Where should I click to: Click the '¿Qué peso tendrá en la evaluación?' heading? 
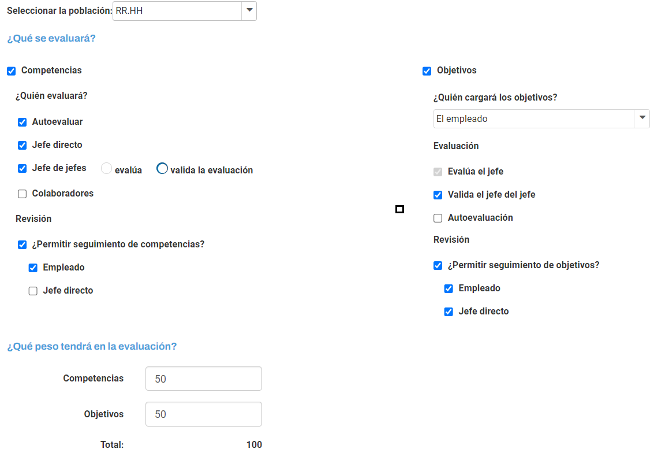pyautogui.click(x=92, y=346)
